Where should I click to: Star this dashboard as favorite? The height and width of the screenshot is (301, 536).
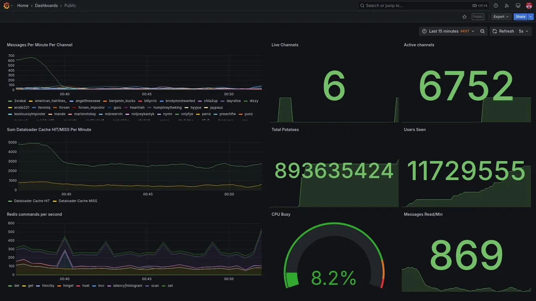[x=464, y=17]
